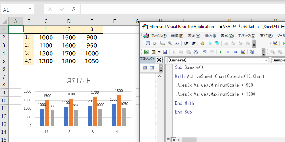Click the Toggle Breakpoint hand icon
The width and height of the screenshot is (285, 142).
[x=202, y=43]
